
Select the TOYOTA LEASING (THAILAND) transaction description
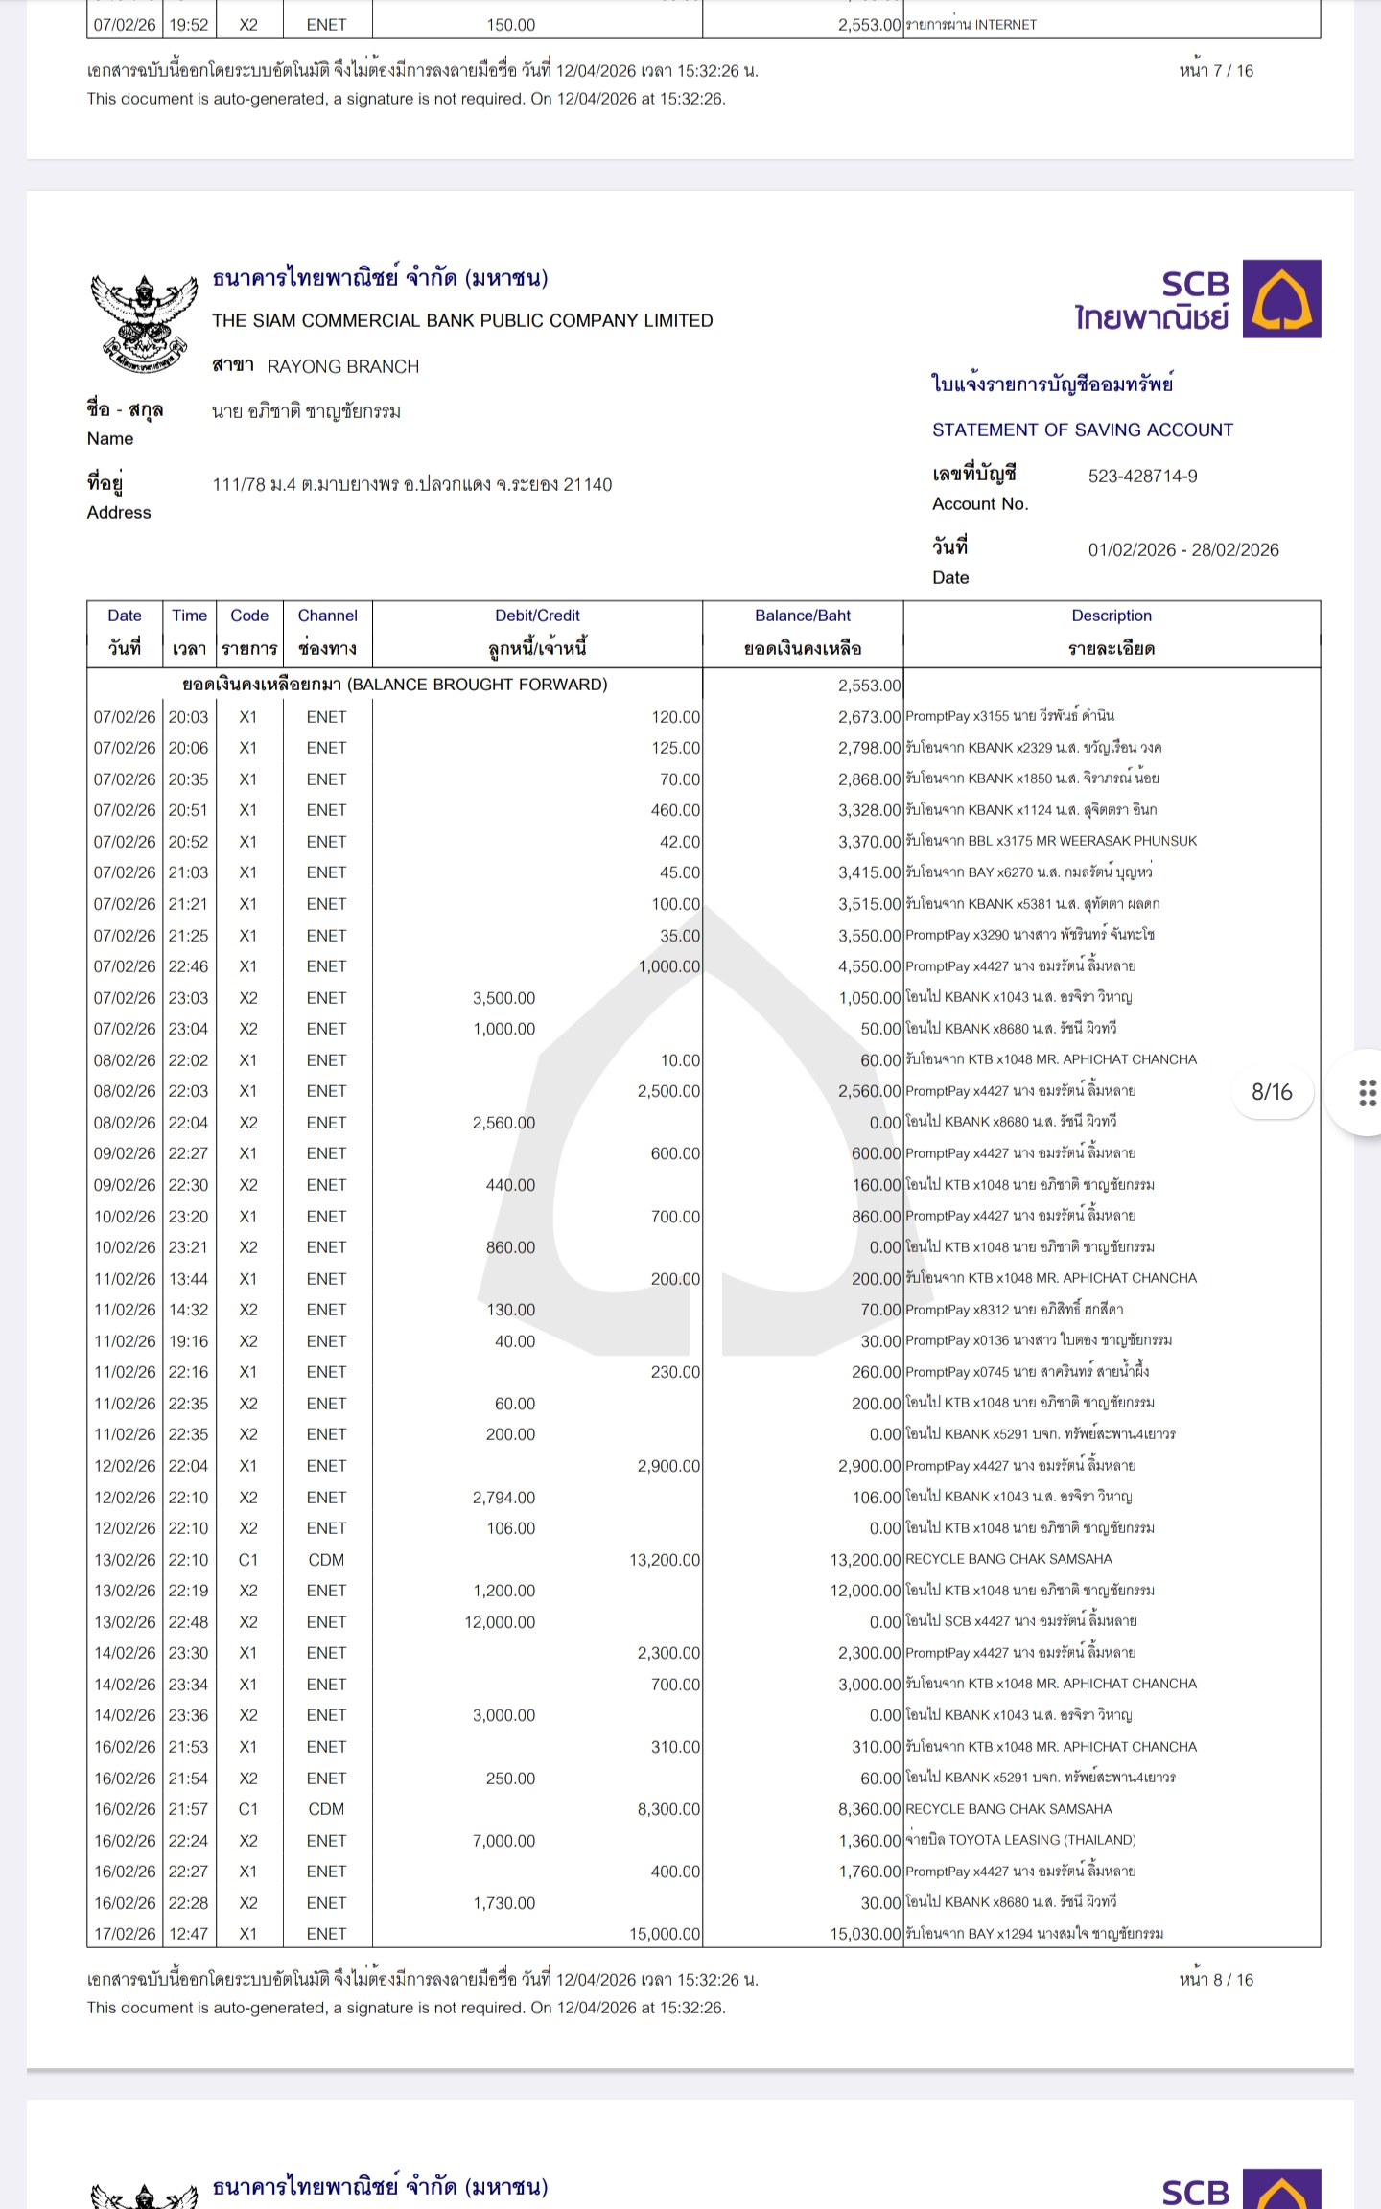point(1020,1840)
